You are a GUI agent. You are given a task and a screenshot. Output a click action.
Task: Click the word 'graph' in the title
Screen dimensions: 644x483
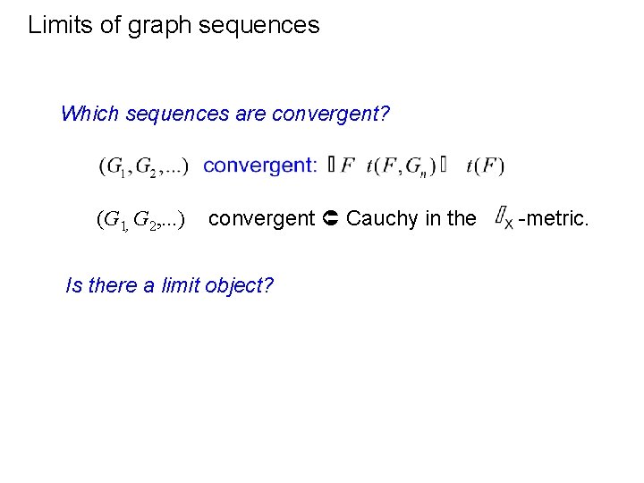pos(160,26)
